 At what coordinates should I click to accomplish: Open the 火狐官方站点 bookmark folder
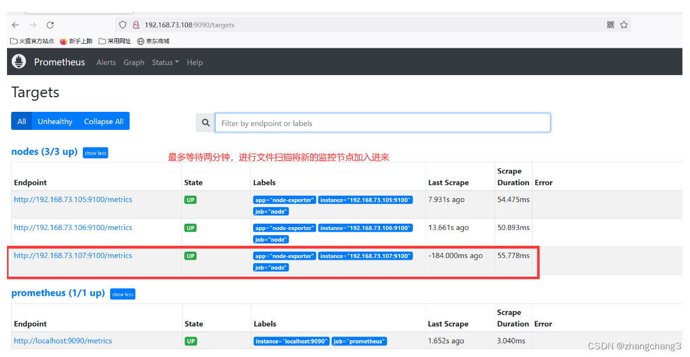[31, 41]
